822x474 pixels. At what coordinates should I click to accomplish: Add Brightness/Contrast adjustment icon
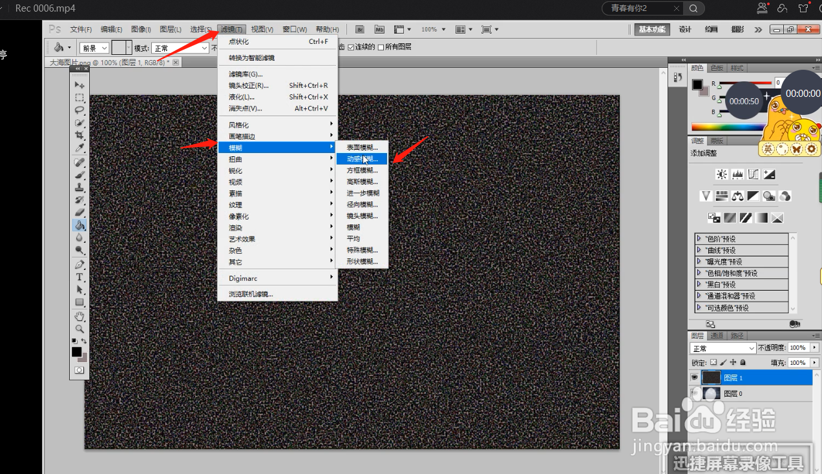pyautogui.click(x=722, y=174)
